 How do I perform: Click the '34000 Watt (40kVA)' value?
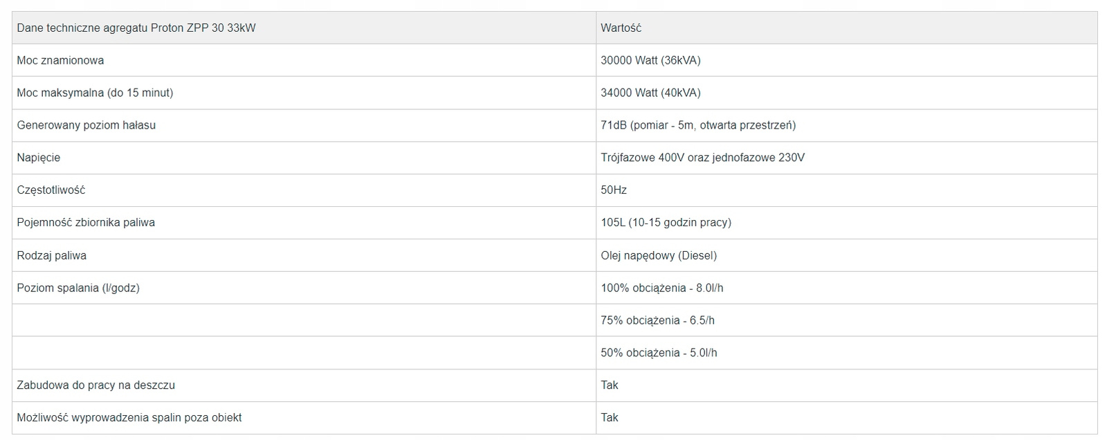click(x=650, y=93)
